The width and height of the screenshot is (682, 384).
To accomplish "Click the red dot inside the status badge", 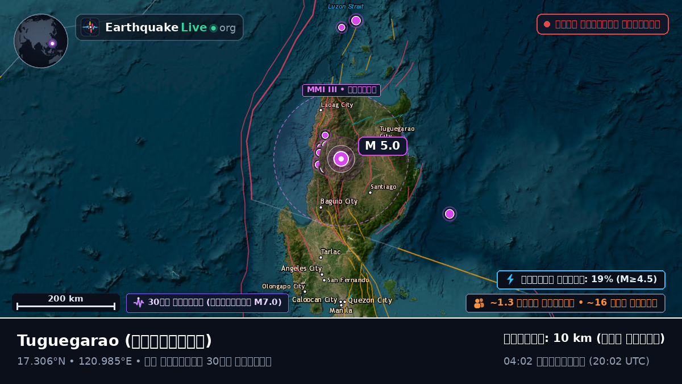I will [547, 24].
